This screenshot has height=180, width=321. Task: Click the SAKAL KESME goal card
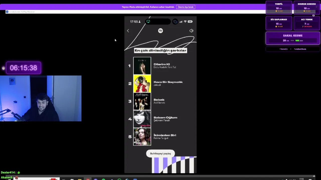point(293,38)
